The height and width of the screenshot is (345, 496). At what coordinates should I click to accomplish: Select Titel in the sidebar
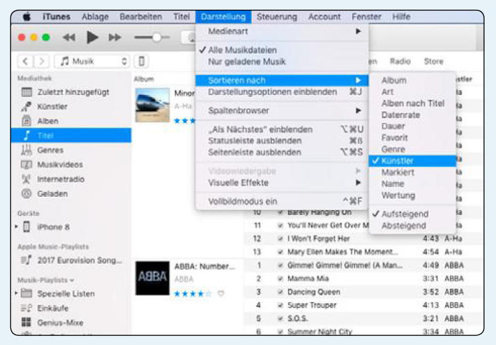point(71,136)
